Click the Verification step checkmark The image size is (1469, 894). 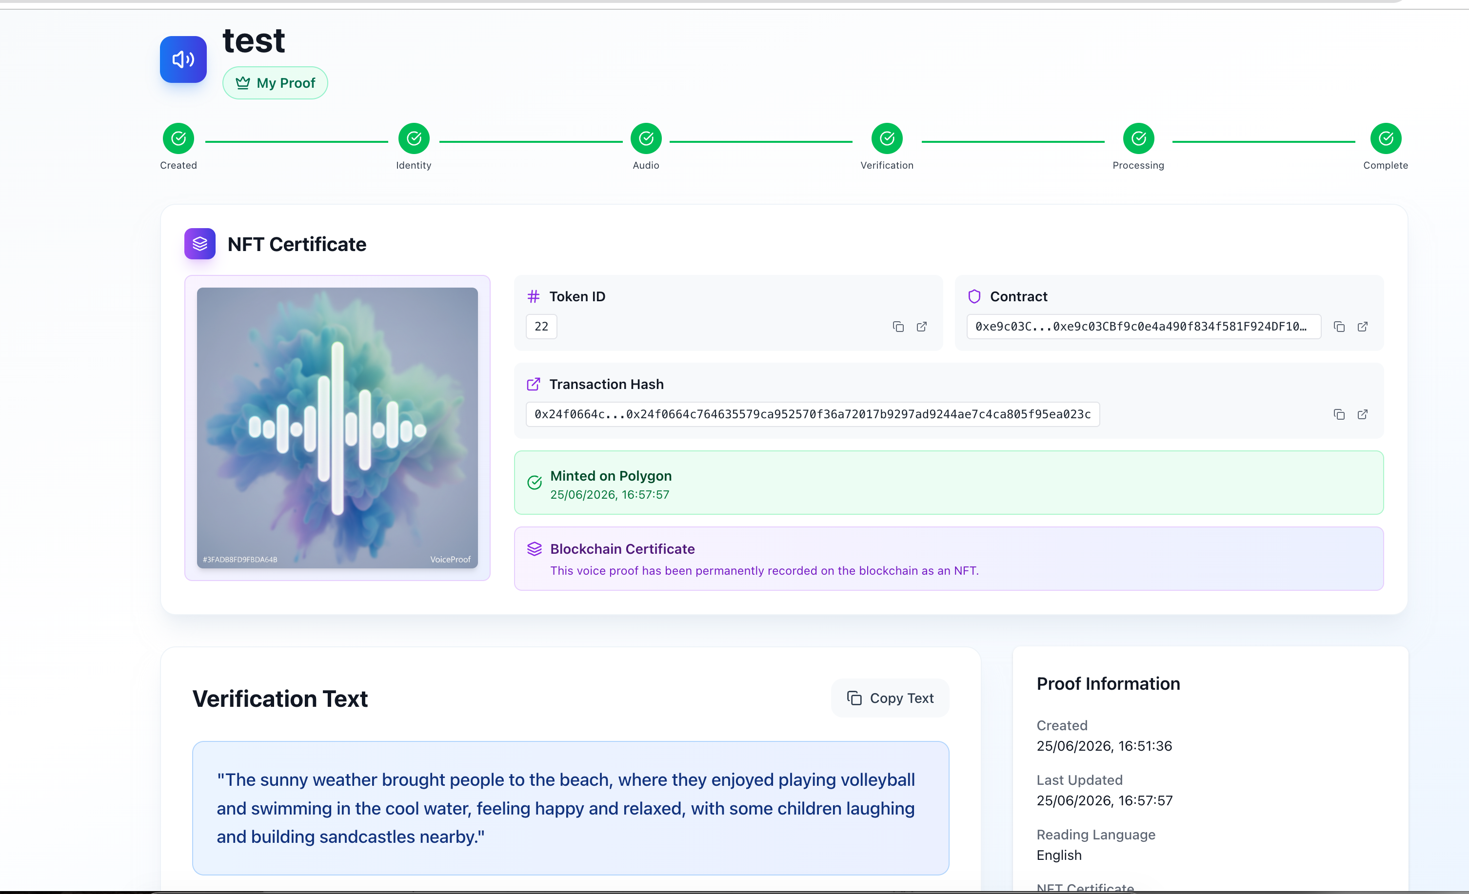[x=887, y=138]
